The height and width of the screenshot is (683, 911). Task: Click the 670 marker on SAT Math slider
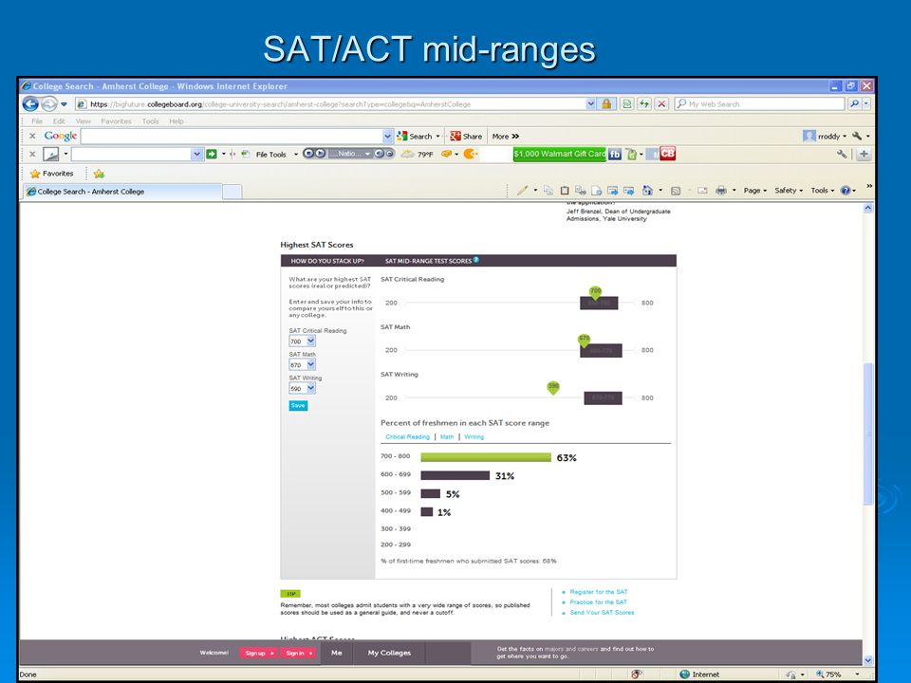(x=584, y=341)
